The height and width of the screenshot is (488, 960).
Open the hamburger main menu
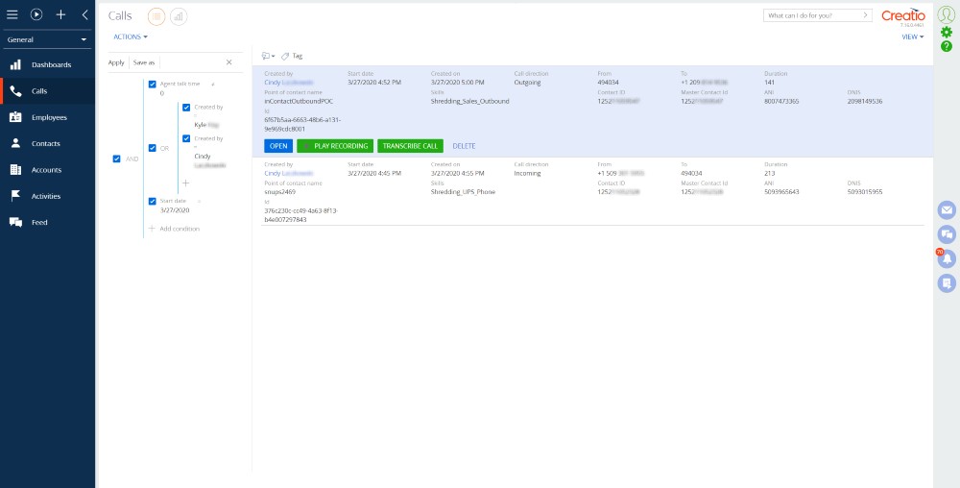click(x=12, y=15)
